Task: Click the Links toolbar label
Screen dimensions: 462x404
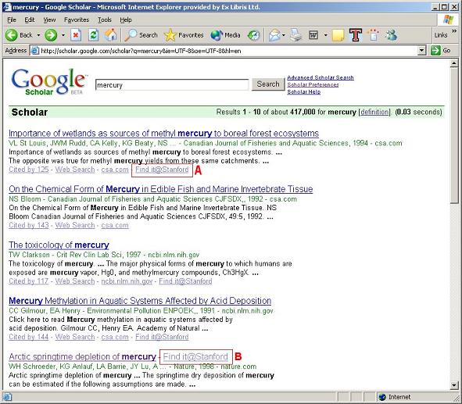Action: (441, 35)
